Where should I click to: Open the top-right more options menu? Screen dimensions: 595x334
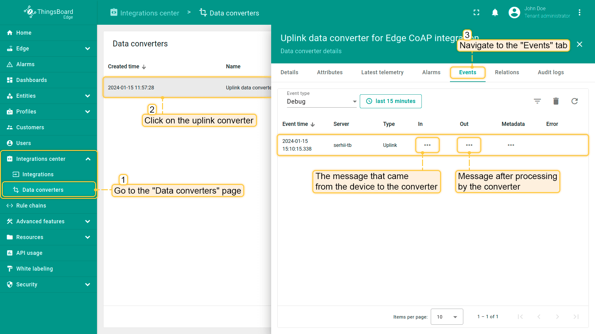tap(580, 12)
